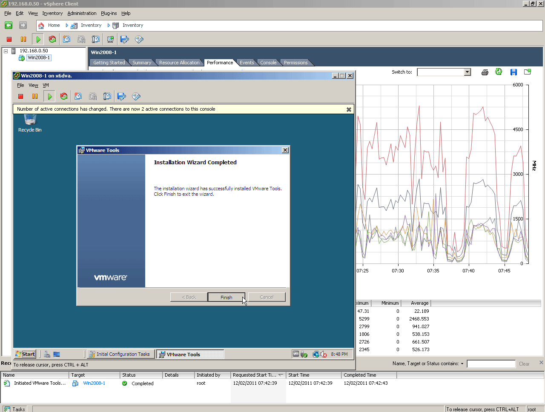
Task: Click the green back navigation arrow
Action: (x=9, y=25)
